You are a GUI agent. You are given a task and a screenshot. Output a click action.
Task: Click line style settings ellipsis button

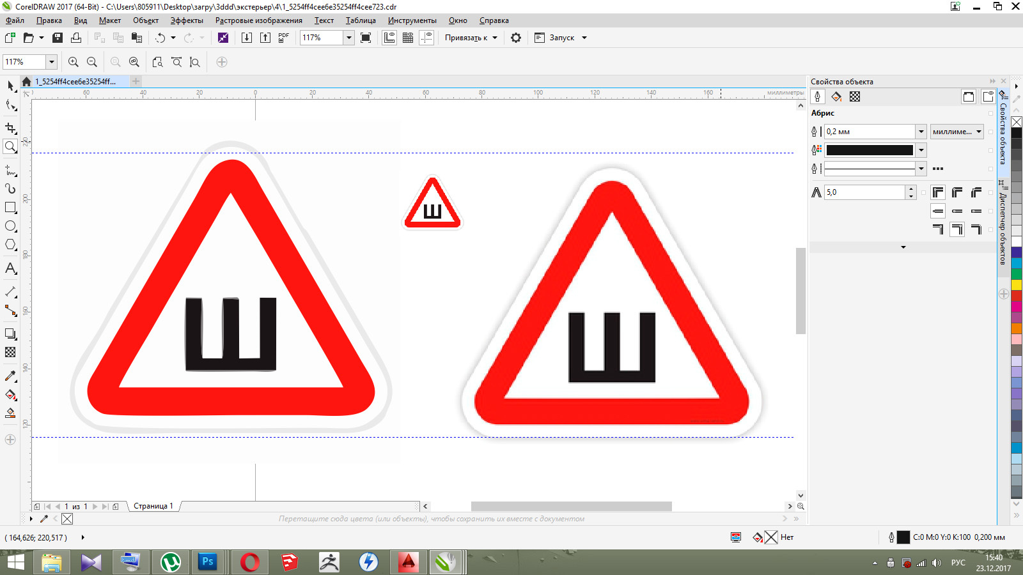point(938,169)
